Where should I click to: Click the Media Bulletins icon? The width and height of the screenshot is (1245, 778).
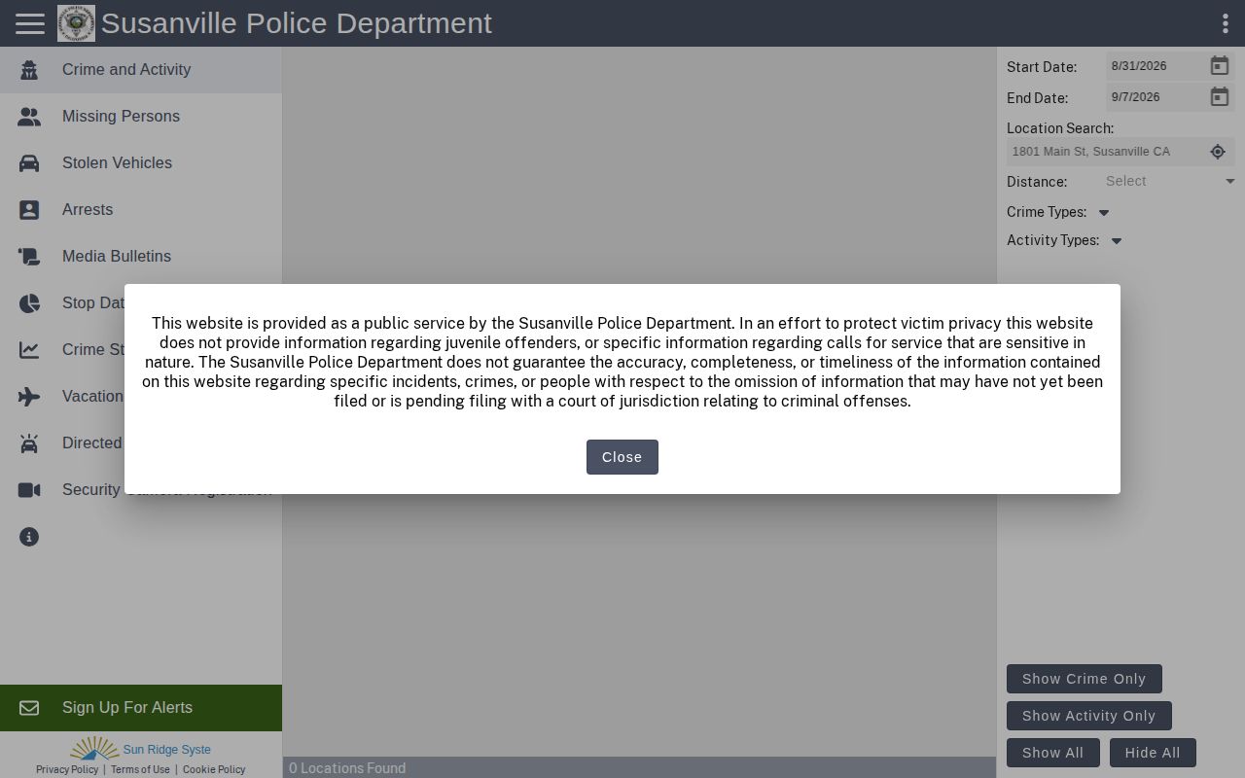[x=29, y=257]
